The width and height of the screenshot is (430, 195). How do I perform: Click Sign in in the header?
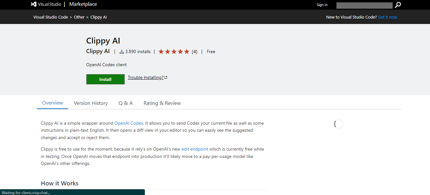point(322,5)
